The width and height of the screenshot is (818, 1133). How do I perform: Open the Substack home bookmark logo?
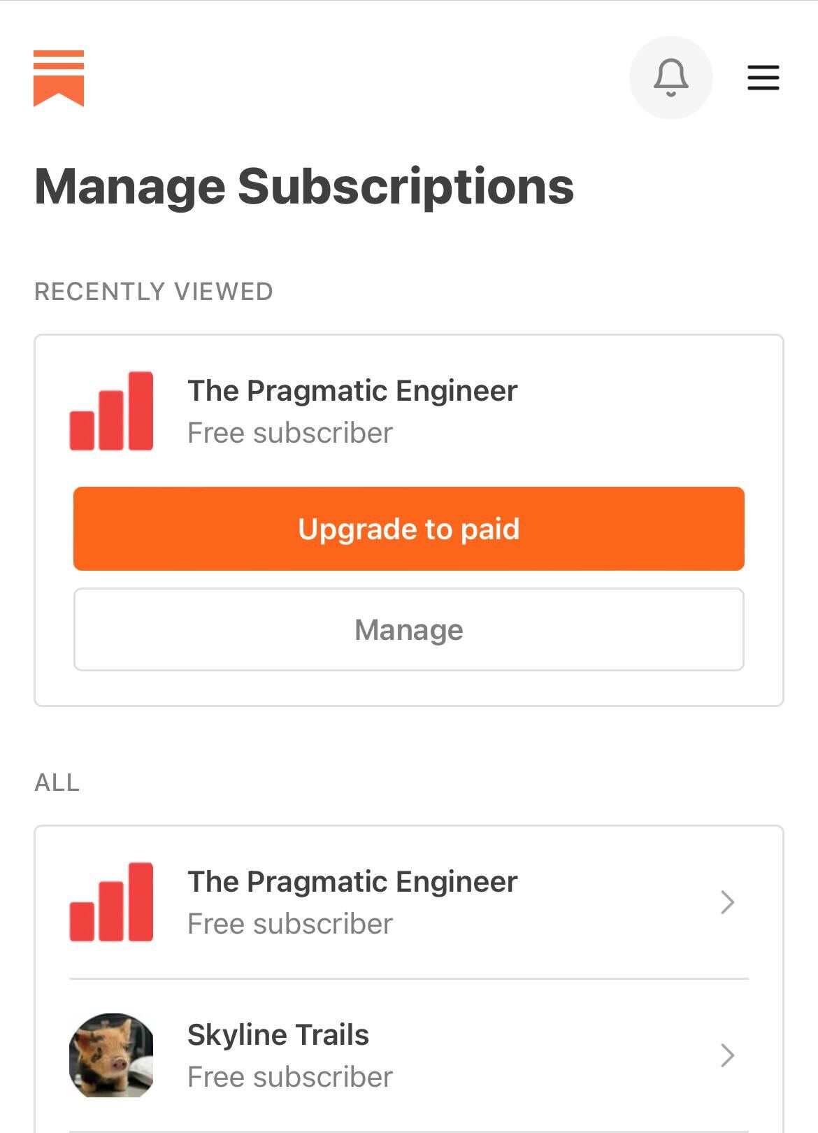[59, 78]
